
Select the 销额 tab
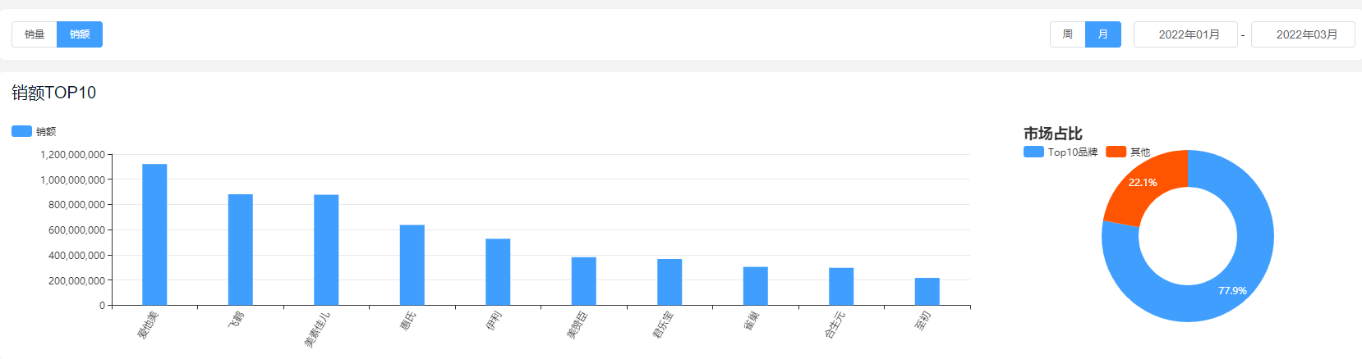80,34
